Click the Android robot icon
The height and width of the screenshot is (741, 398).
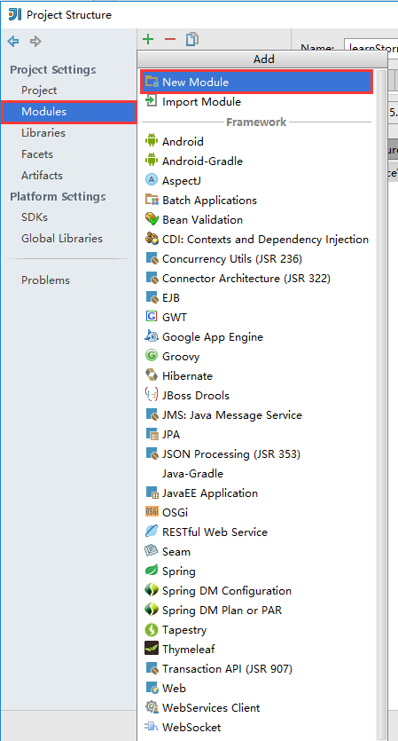pyautogui.click(x=151, y=141)
